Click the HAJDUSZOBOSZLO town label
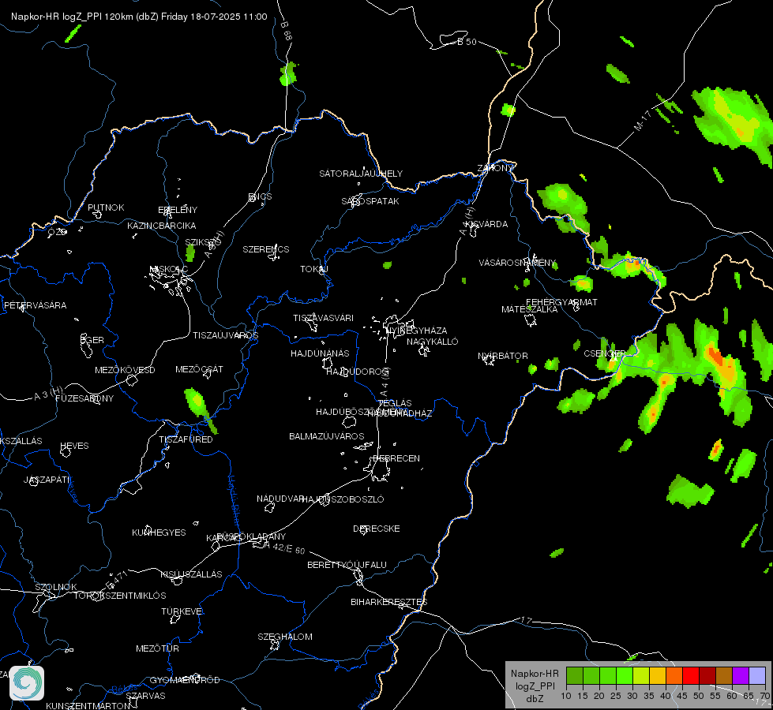Viewport: 773px width, 710px height. click(343, 499)
